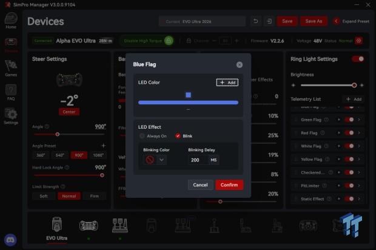This screenshot has height=250, width=376.
Task: Toggle the White Flag telemetry switch
Action: [x=349, y=146]
